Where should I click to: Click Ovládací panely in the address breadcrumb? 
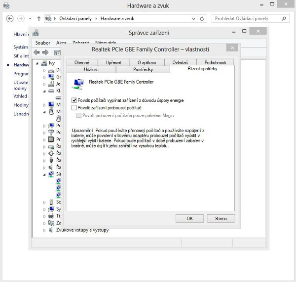pos(75,18)
